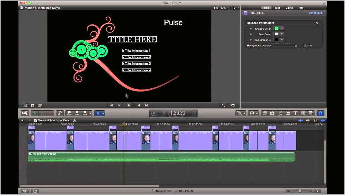The height and width of the screenshot is (195, 345).
Task: Click the timeline zoom slider
Action: (x=300, y=191)
